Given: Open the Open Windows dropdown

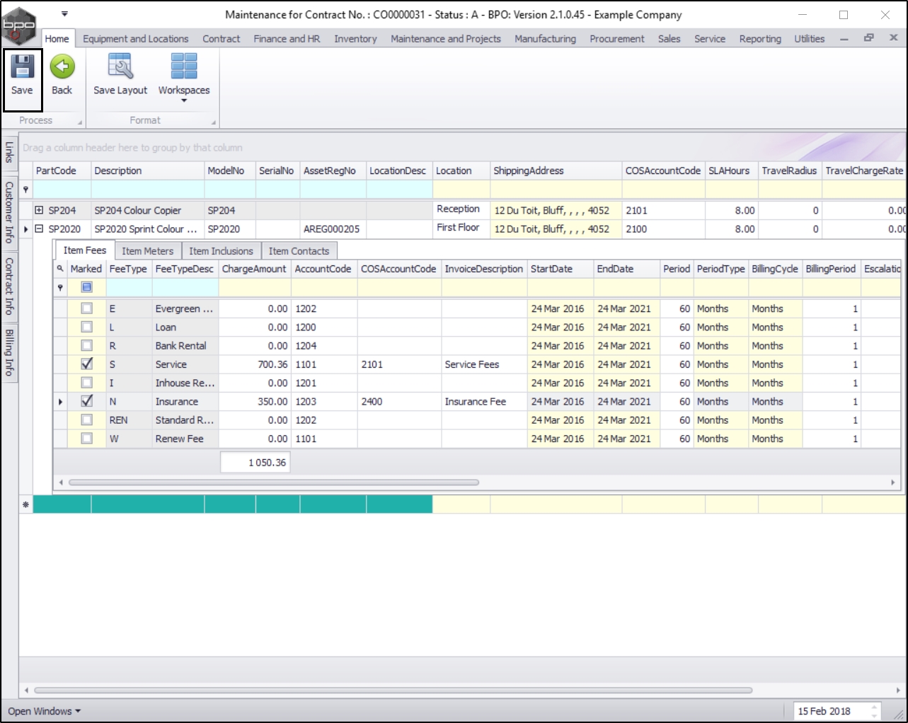Looking at the screenshot, I should click(x=45, y=711).
